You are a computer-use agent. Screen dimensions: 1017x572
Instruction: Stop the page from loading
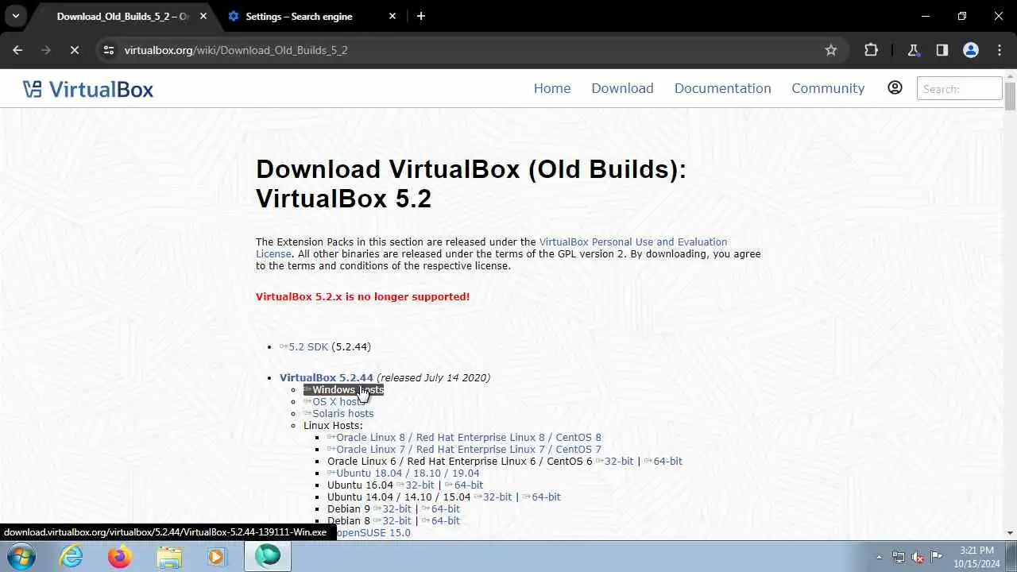tap(74, 50)
